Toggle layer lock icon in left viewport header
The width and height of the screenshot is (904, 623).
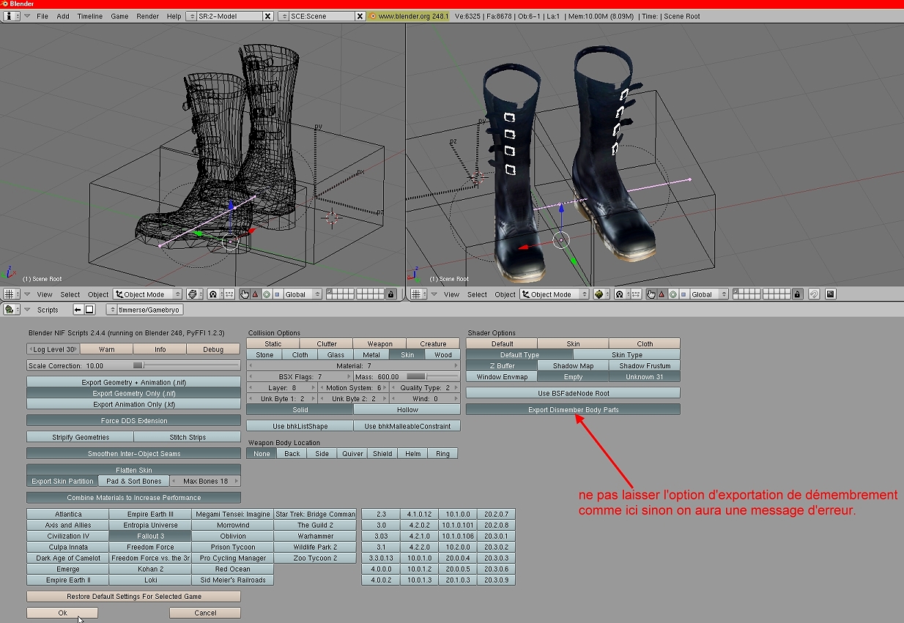[x=391, y=294]
